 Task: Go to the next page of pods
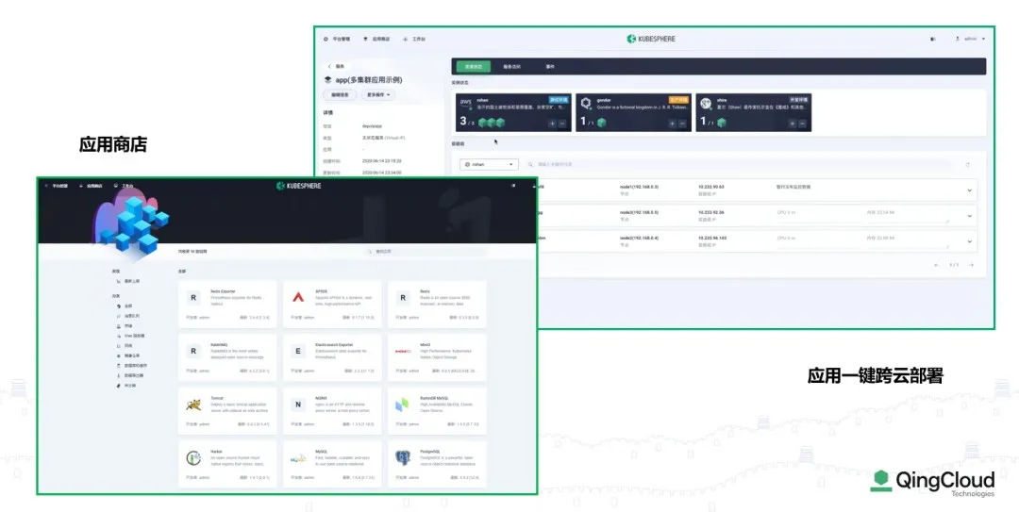tap(971, 265)
